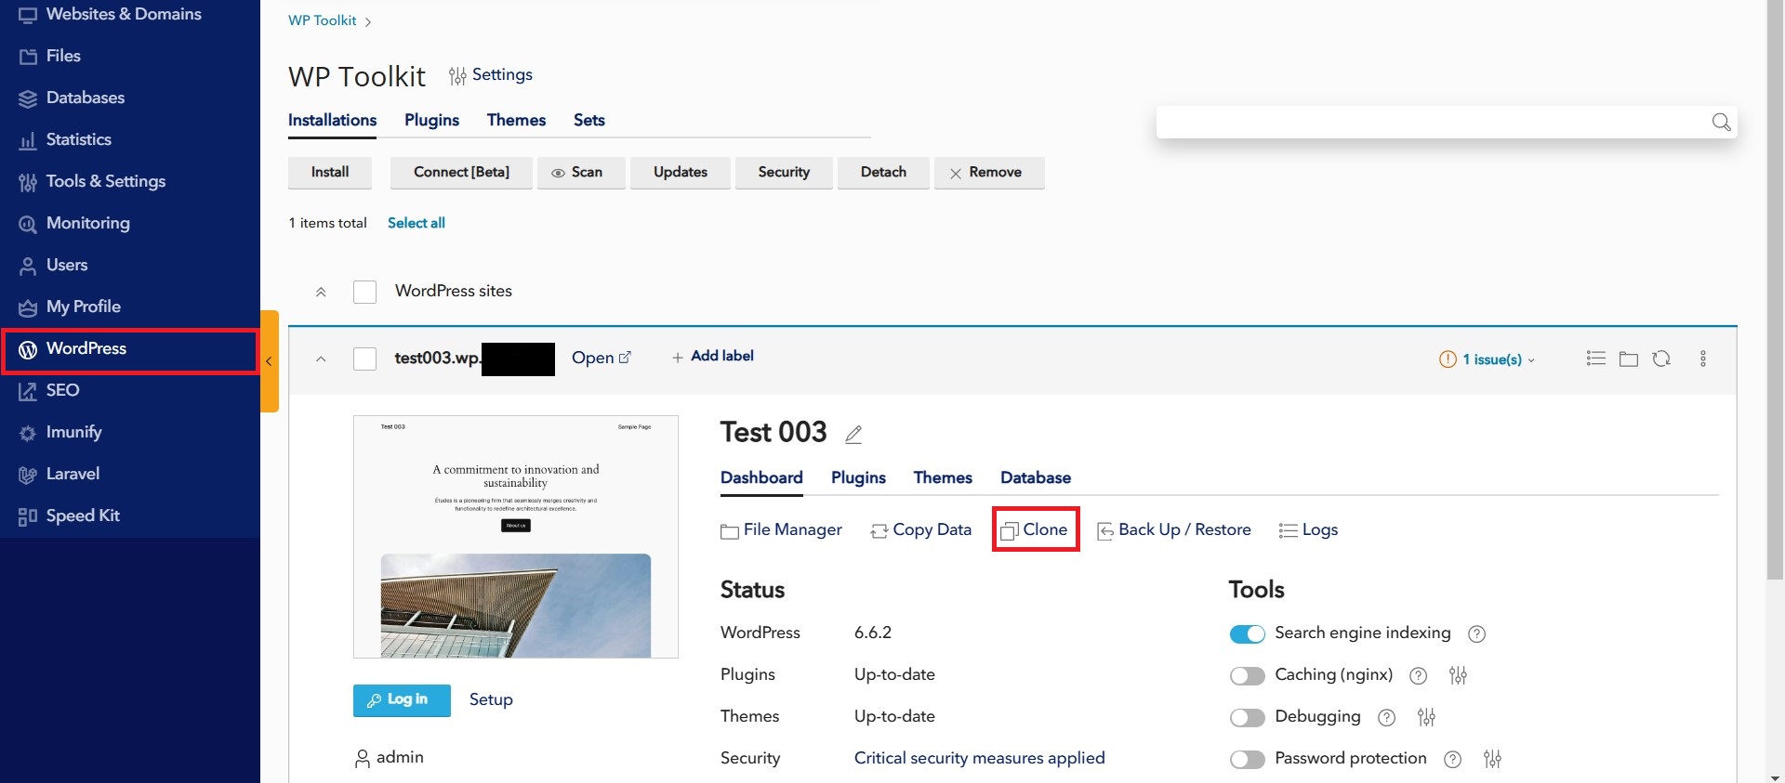1785x783 pixels.
Task: Click the Connect [Beta] button
Action: point(461,173)
